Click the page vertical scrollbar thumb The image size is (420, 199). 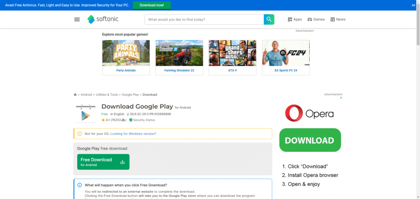[x=418, y=24]
